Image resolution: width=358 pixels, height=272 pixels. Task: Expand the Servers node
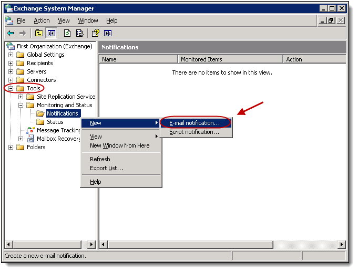(x=11, y=71)
